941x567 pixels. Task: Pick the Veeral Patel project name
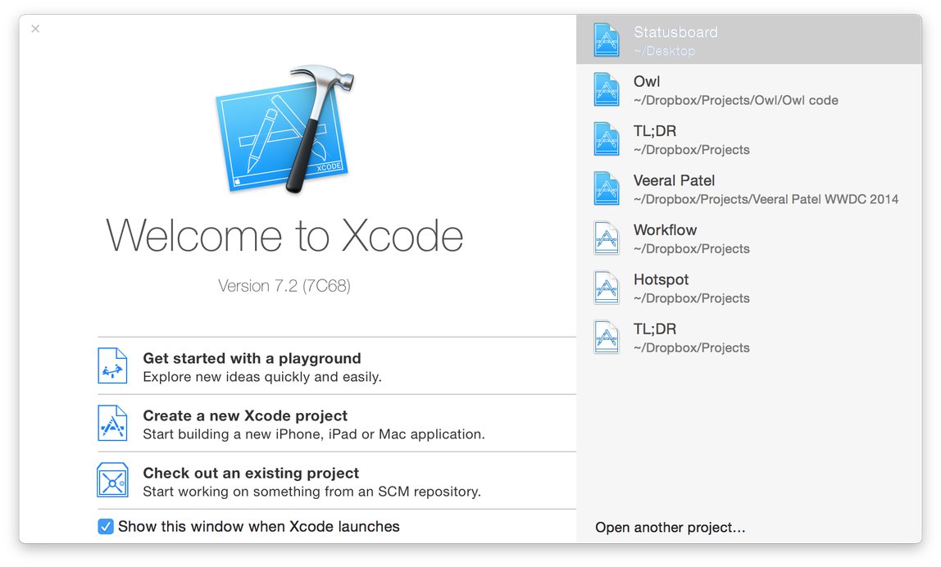coord(674,180)
